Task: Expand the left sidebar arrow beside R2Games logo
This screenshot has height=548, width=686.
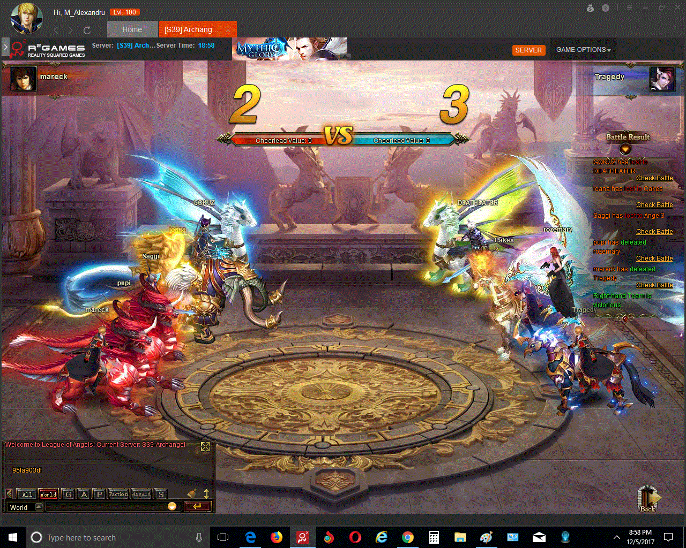Action: pyautogui.click(x=5, y=48)
